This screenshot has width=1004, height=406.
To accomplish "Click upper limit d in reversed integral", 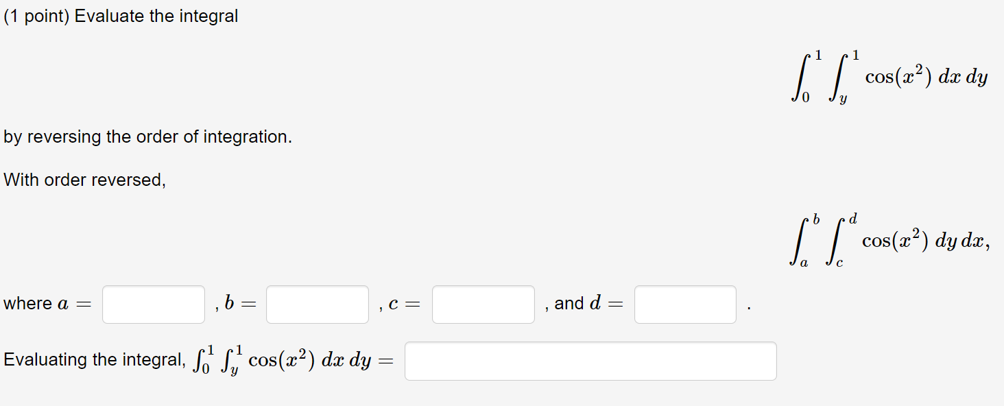I will click(852, 219).
